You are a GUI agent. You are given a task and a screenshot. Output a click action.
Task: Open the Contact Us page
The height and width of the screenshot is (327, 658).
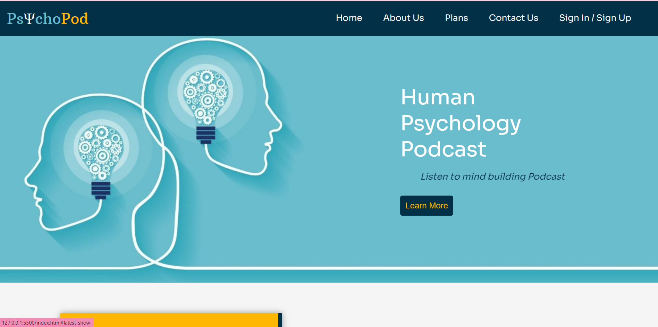pyautogui.click(x=513, y=18)
